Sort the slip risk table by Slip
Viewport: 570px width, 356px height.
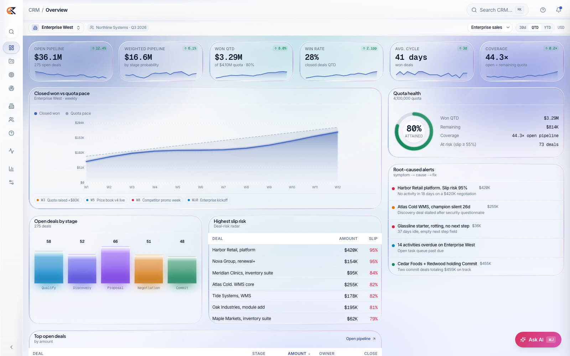tap(373, 239)
